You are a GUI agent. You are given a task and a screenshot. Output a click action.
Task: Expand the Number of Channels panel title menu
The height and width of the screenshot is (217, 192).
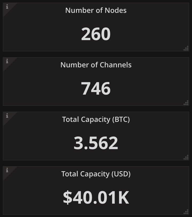(96, 65)
